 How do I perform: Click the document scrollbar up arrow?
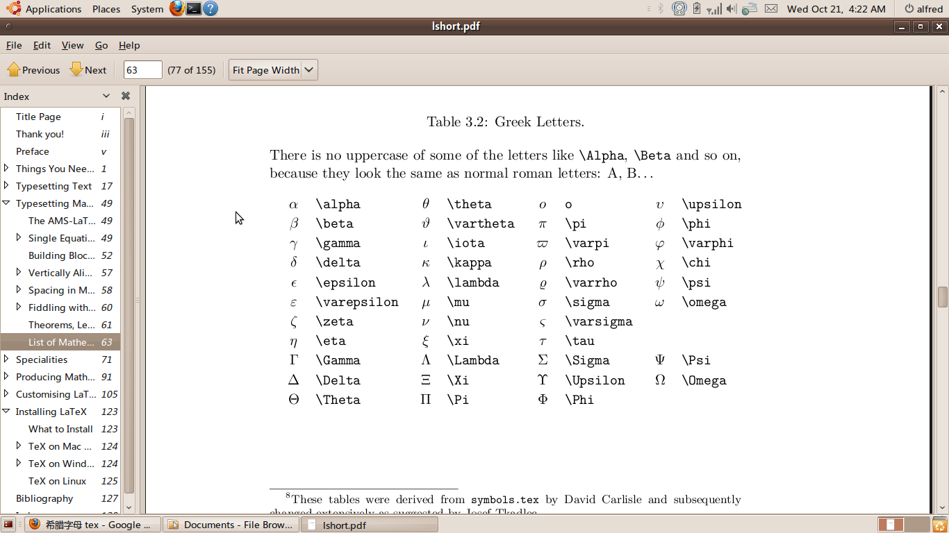click(943, 92)
